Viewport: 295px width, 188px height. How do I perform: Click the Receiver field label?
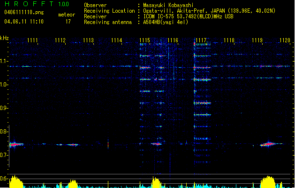95,16
